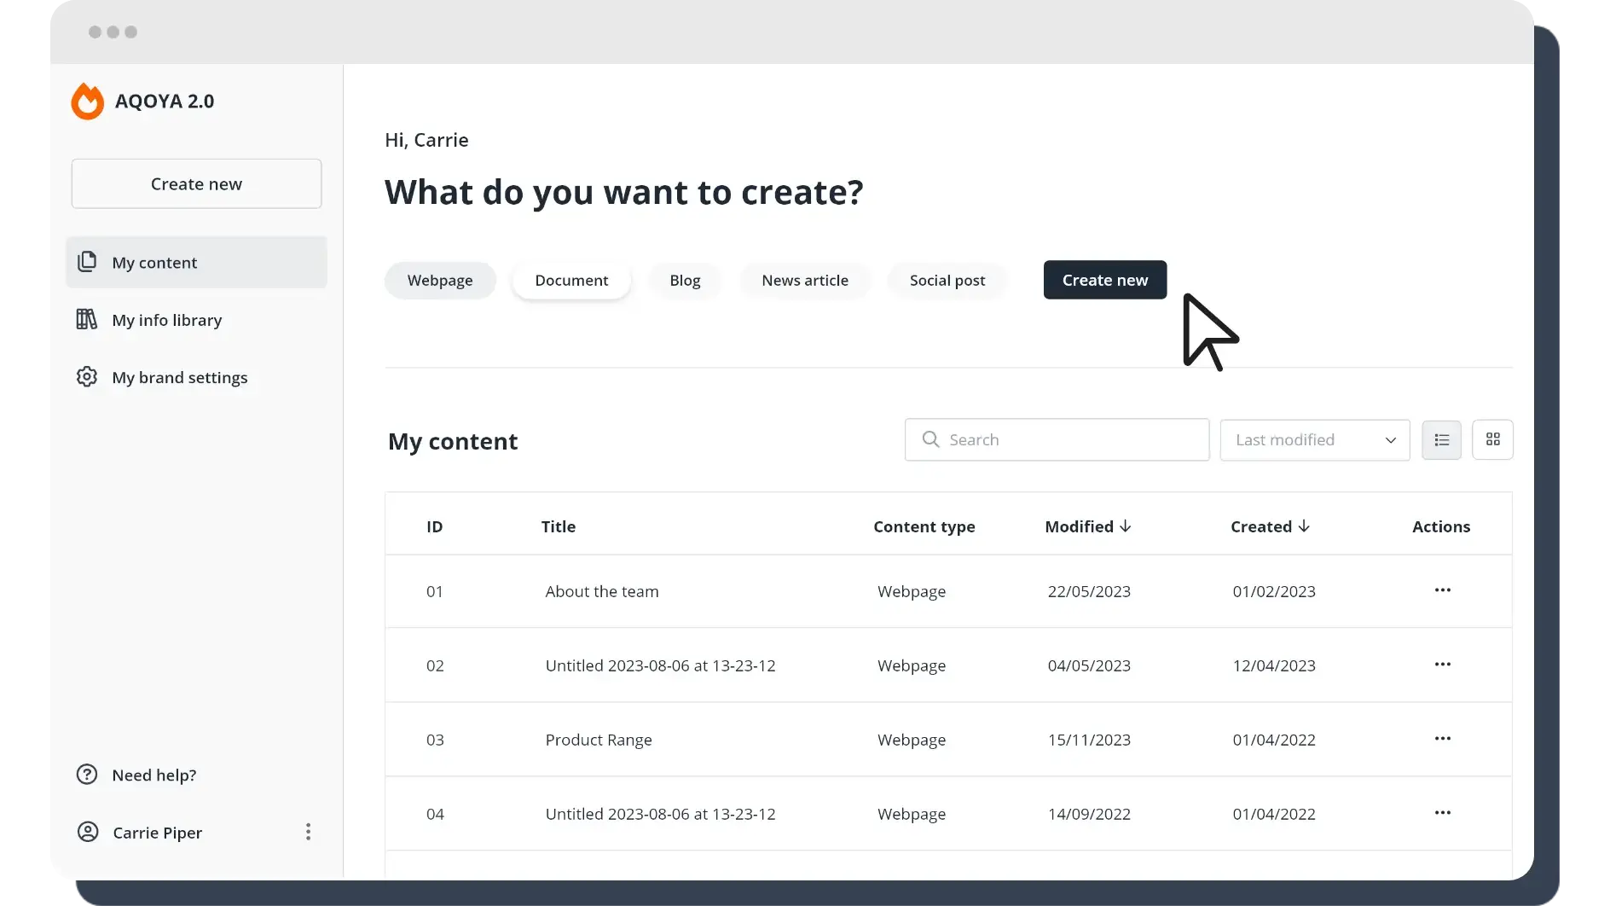The image size is (1610, 906).
Task: Click the Search input field
Action: pyautogui.click(x=1057, y=440)
